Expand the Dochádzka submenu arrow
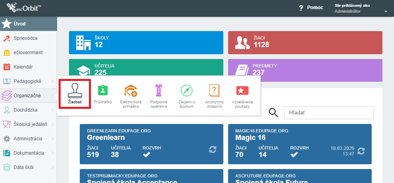The image size is (394, 183). click(53, 110)
